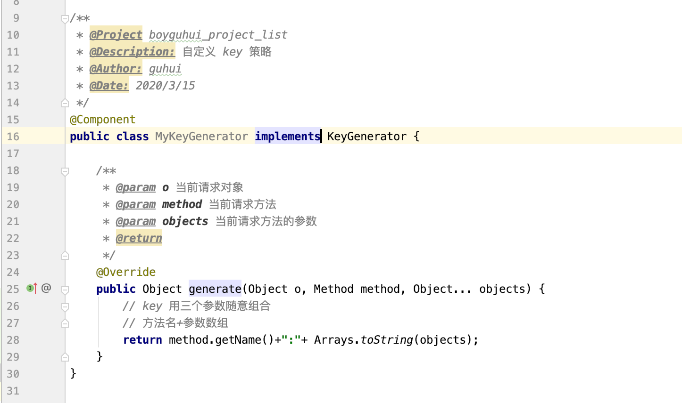Image resolution: width=682 pixels, height=403 pixels.
Task: Click the toString call on line 28
Action: click(387, 340)
